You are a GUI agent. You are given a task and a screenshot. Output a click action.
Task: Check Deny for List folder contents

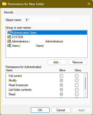pyautogui.click(x=77, y=89)
